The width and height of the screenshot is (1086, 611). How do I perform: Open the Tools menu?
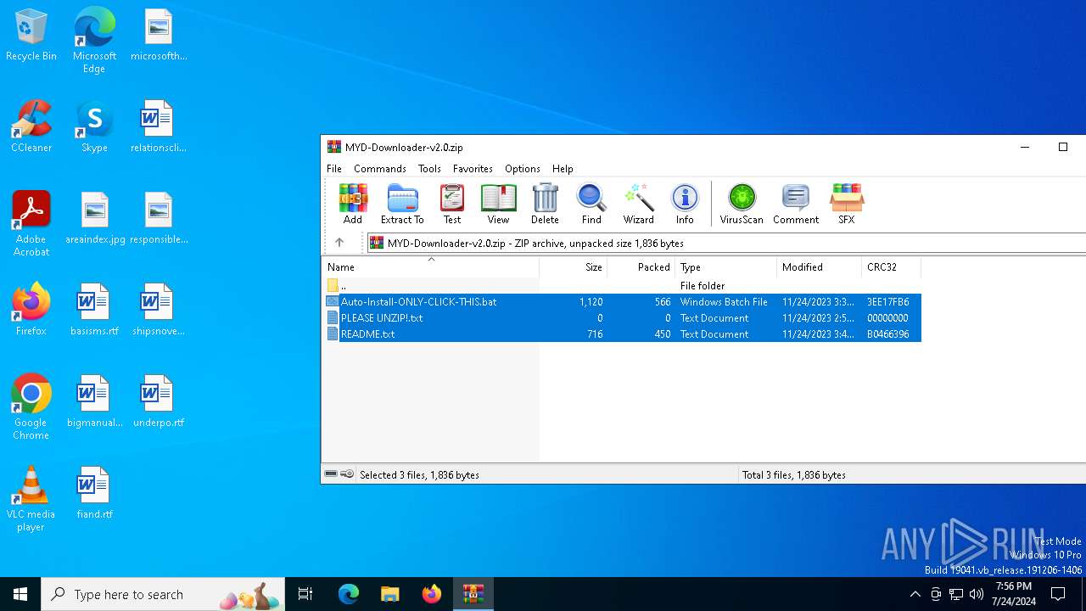[429, 169]
